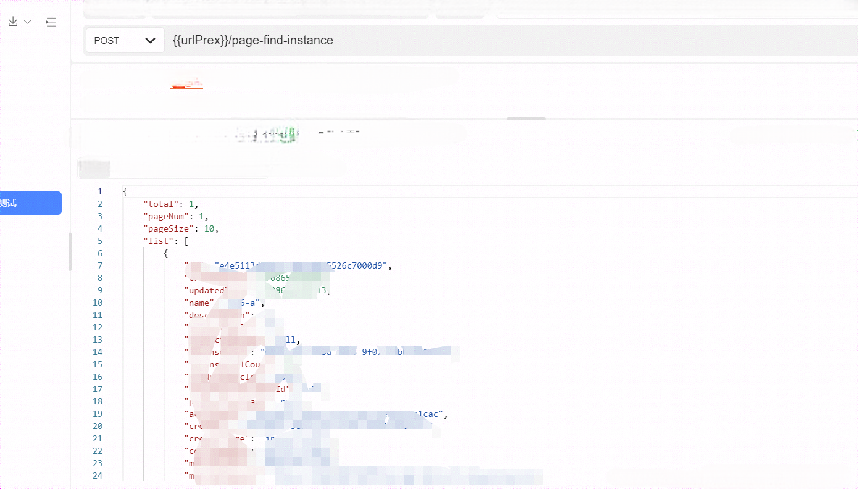The image size is (858, 489).
Task: Select the blue highlighted 测试 sidebar item
Action: (x=31, y=203)
